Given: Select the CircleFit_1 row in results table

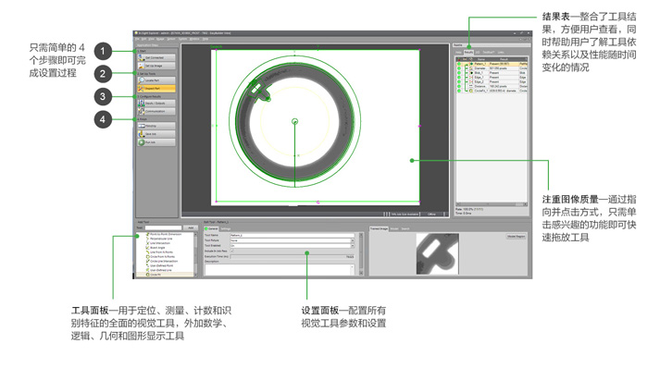Looking at the screenshot, I should point(492,91).
